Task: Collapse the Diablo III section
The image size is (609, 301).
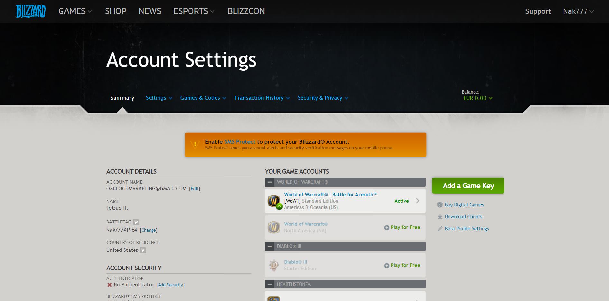Action: (270, 246)
